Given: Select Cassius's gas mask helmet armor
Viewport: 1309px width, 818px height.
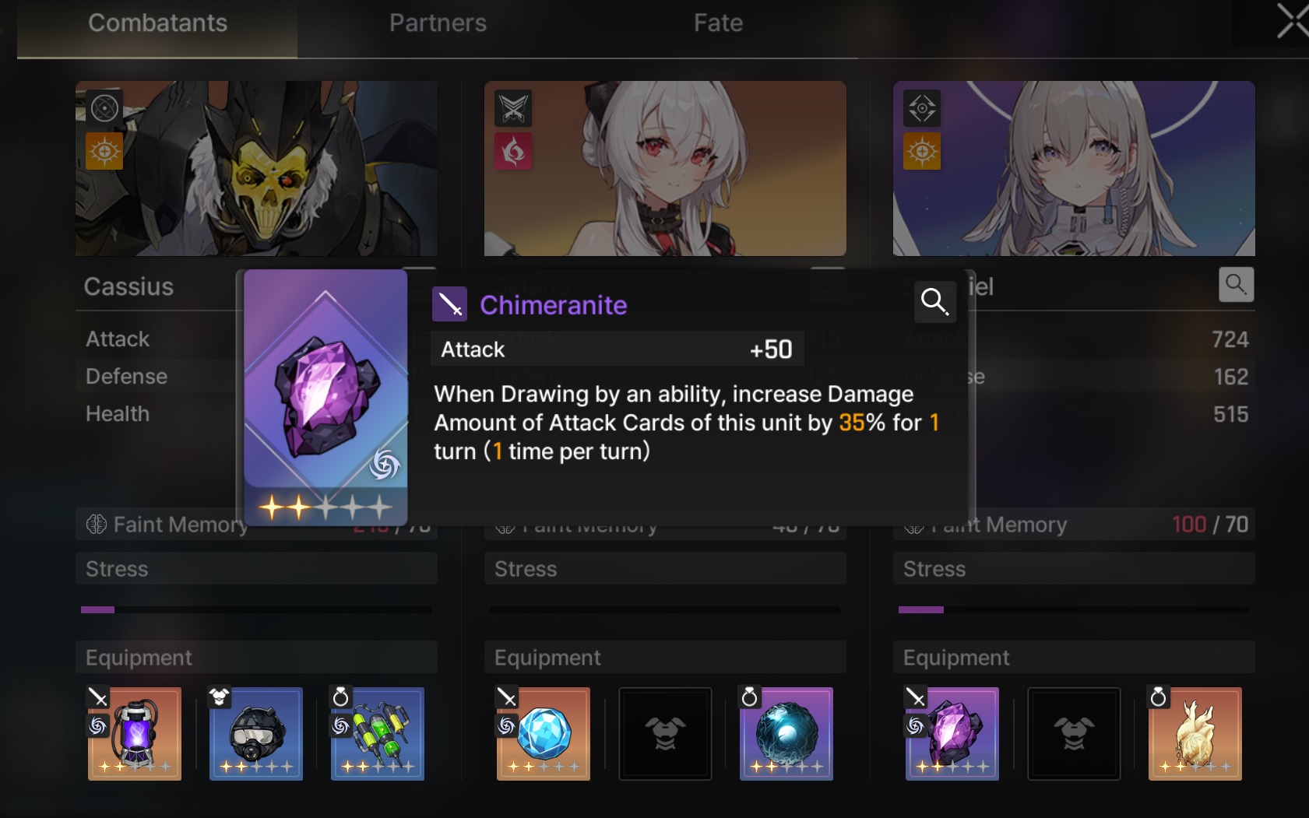Looking at the screenshot, I should [256, 733].
